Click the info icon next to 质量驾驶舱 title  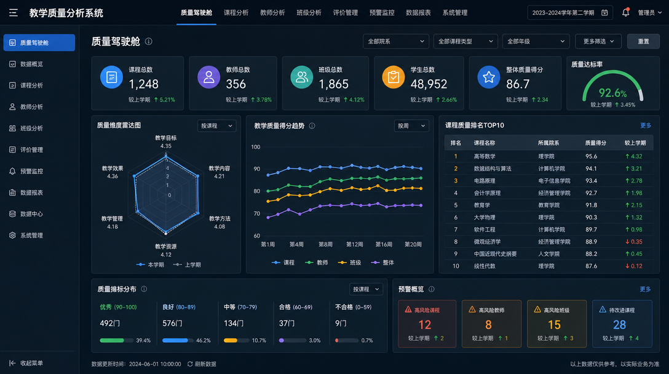pyautogui.click(x=148, y=41)
